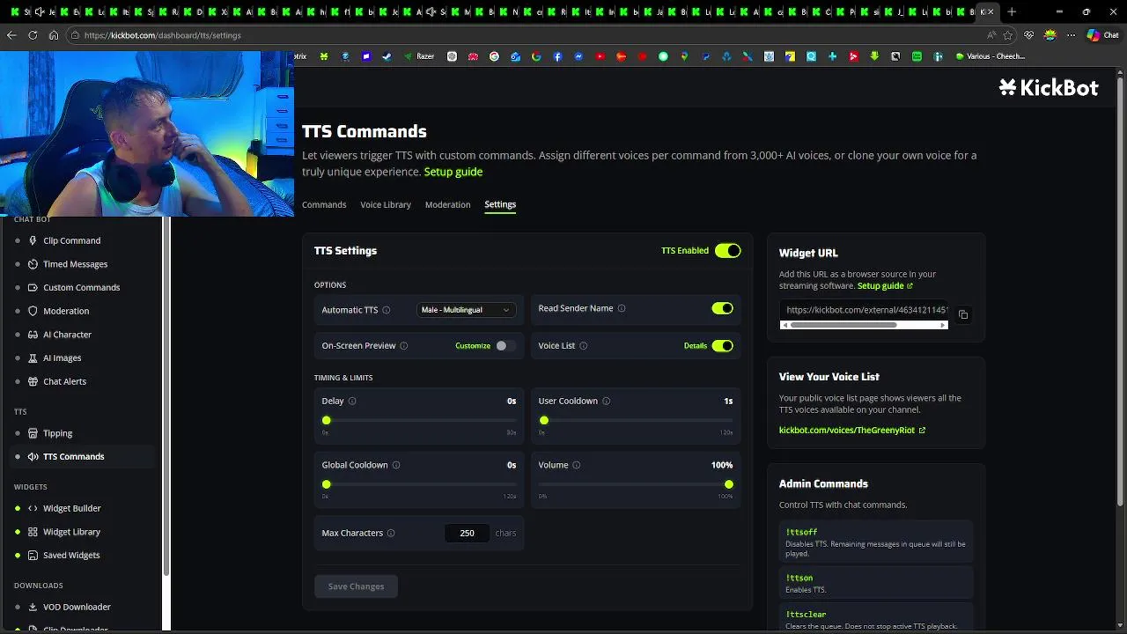This screenshot has height=634, width=1127.
Task: Click the !ttsoff admin command text
Action: pos(801,532)
